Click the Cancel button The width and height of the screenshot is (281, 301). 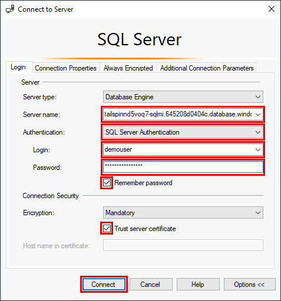tap(151, 285)
